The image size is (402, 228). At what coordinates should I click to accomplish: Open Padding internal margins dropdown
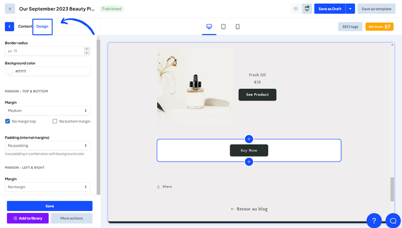pyautogui.click(x=47, y=146)
